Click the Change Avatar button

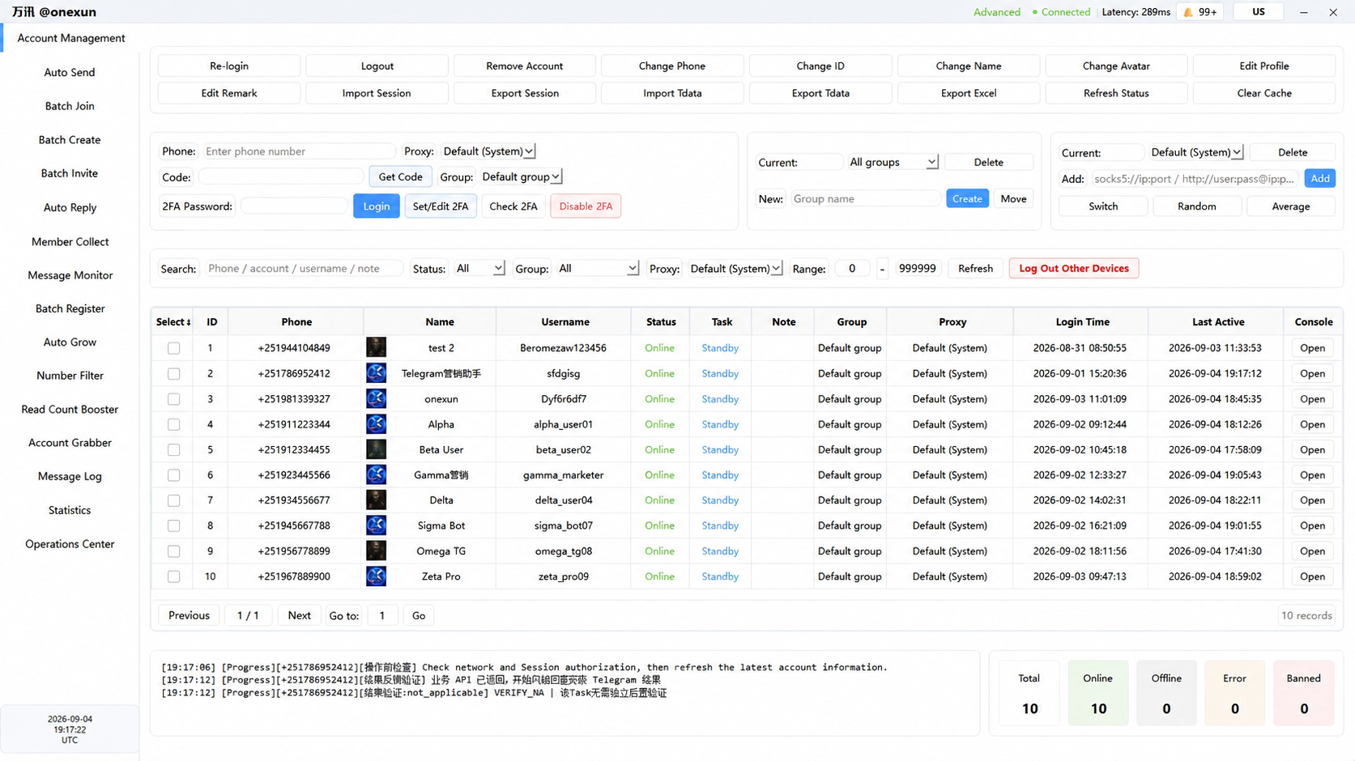pos(1116,66)
